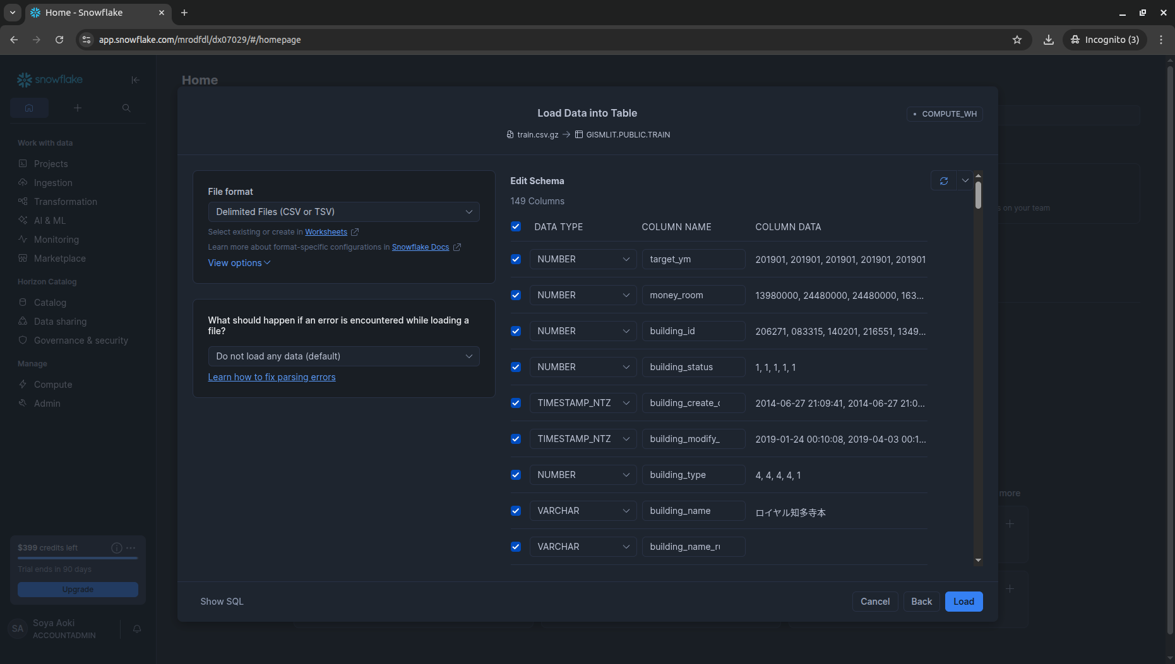Image resolution: width=1175 pixels, height=664 pixels.
Task: Uncheck the building_id column
Action: (516, 331)
